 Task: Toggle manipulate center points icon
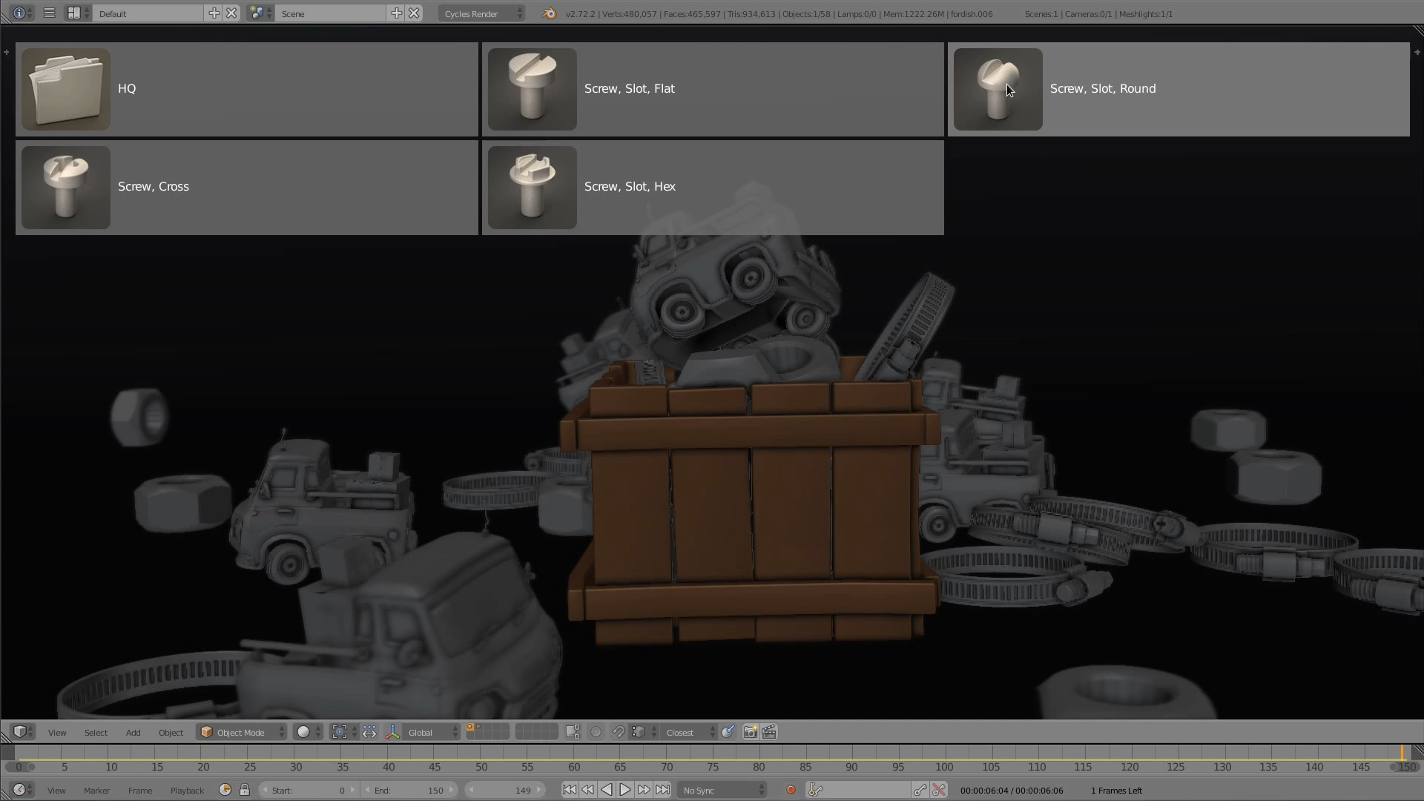click(369, 732)
